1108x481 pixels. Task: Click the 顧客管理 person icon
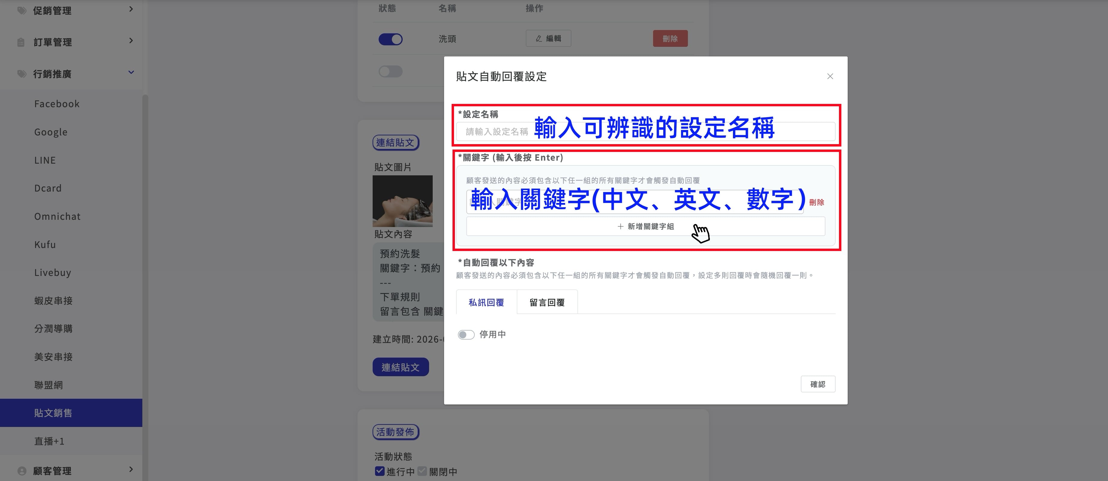(22, 471)
